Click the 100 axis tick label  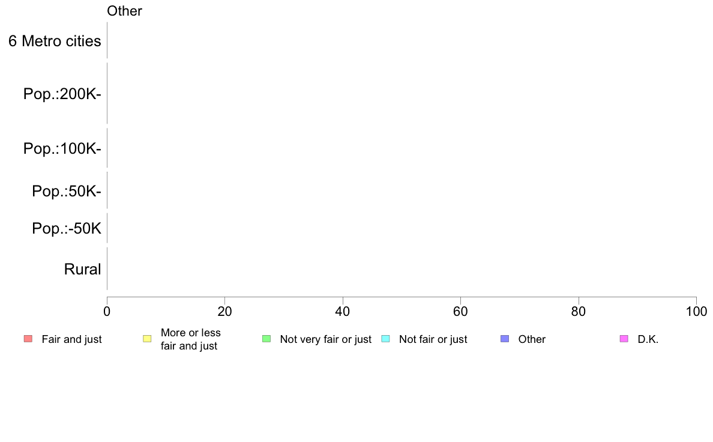click(696, 311)
